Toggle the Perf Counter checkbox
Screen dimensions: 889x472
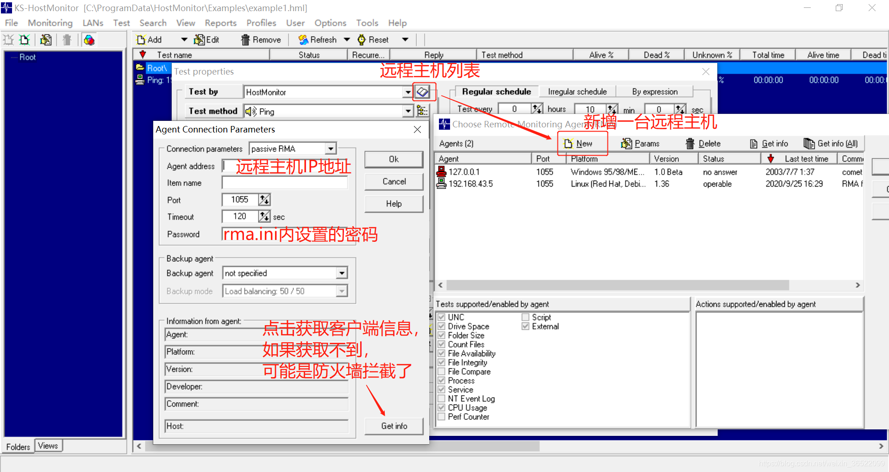click(x=442, y=417)
